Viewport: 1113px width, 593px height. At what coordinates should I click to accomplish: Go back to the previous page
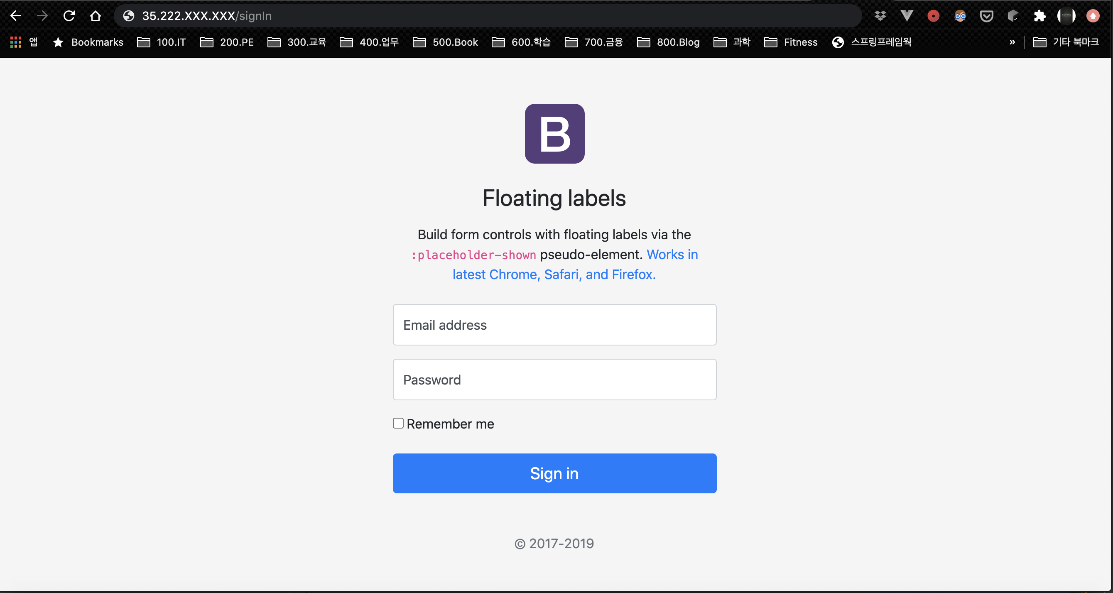[15, 16]
